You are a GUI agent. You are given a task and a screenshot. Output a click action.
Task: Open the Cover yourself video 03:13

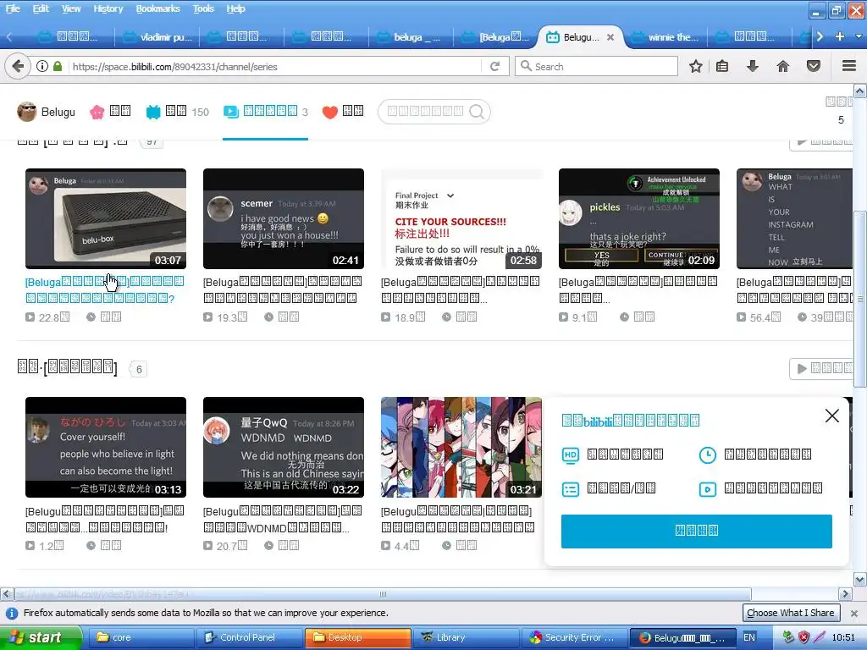pos(106,447)
